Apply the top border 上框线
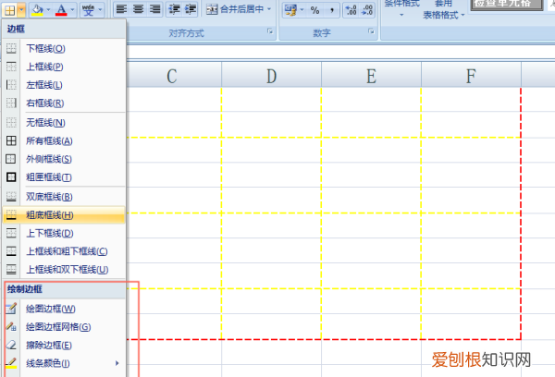 (44, 66)
